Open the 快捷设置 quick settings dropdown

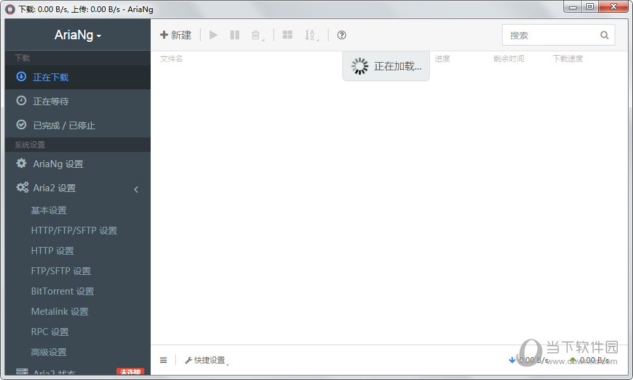(207, 360)
